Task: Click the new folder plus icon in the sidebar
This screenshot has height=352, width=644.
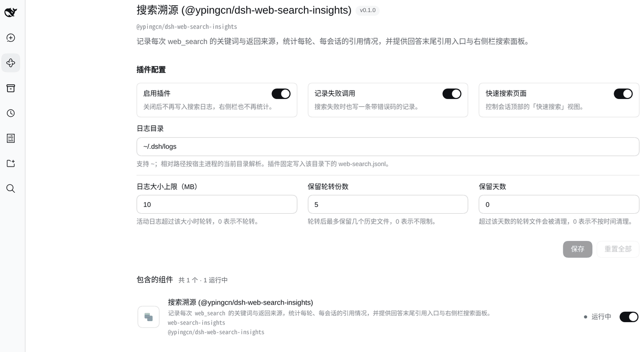Action: click(x=10, y=163)
